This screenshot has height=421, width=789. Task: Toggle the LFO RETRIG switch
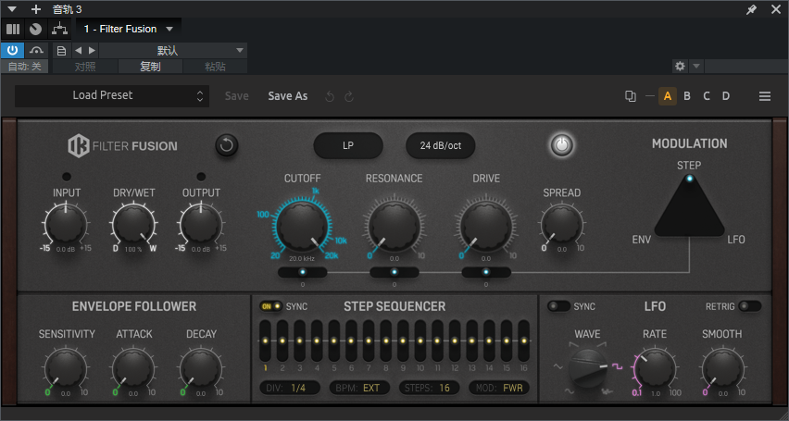(750, 306)
